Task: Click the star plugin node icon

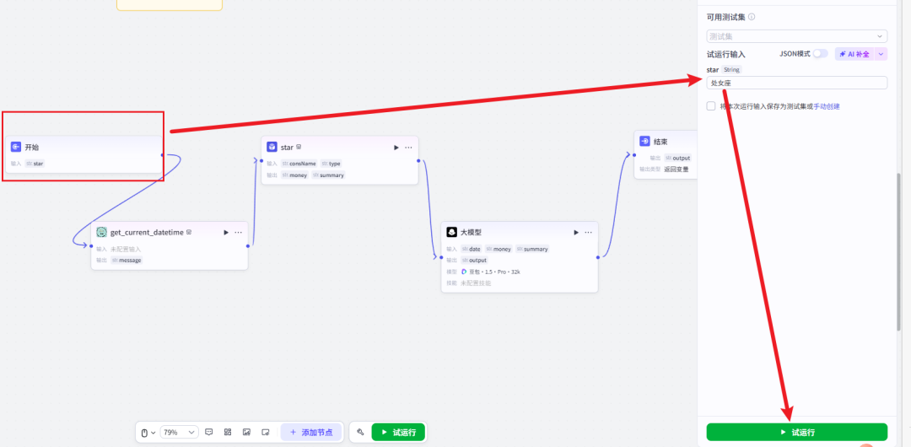Action: pos(272,147)
